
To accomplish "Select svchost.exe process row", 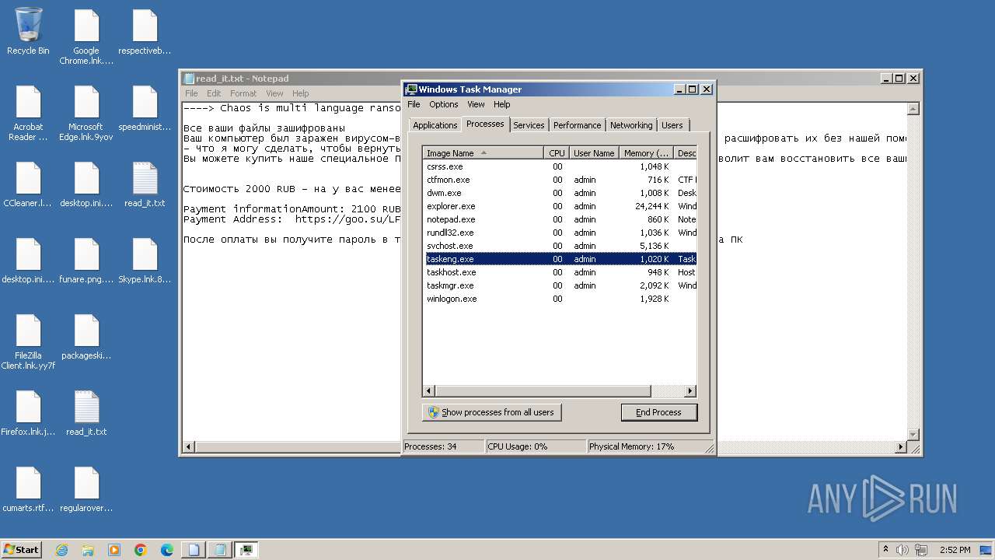I will click(560, 246).
